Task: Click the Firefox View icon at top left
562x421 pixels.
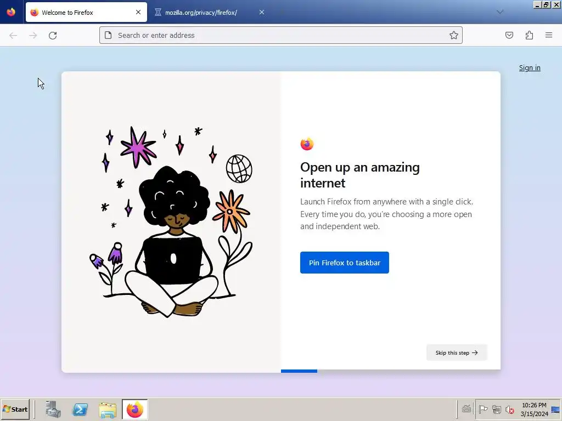Action: (11, 12)
